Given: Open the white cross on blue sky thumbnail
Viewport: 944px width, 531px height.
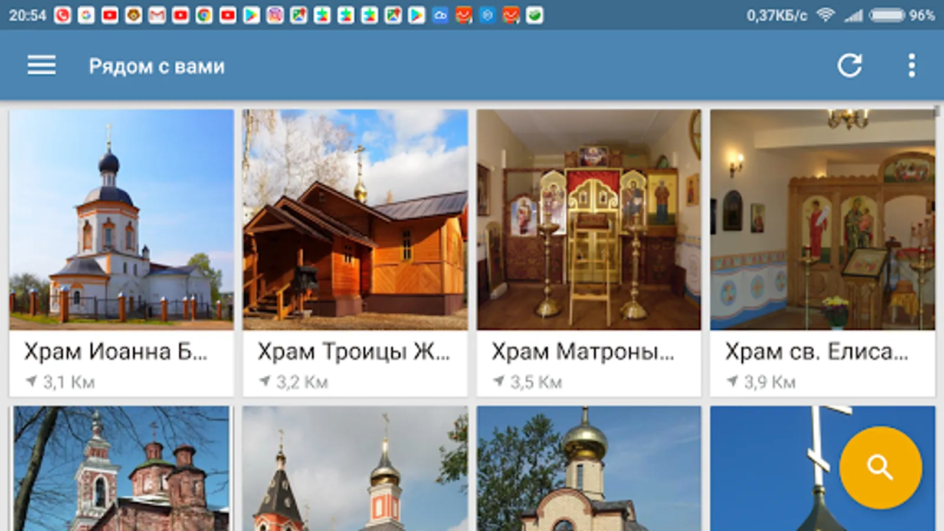Looking at the screenshot, I should coord(822,468).
